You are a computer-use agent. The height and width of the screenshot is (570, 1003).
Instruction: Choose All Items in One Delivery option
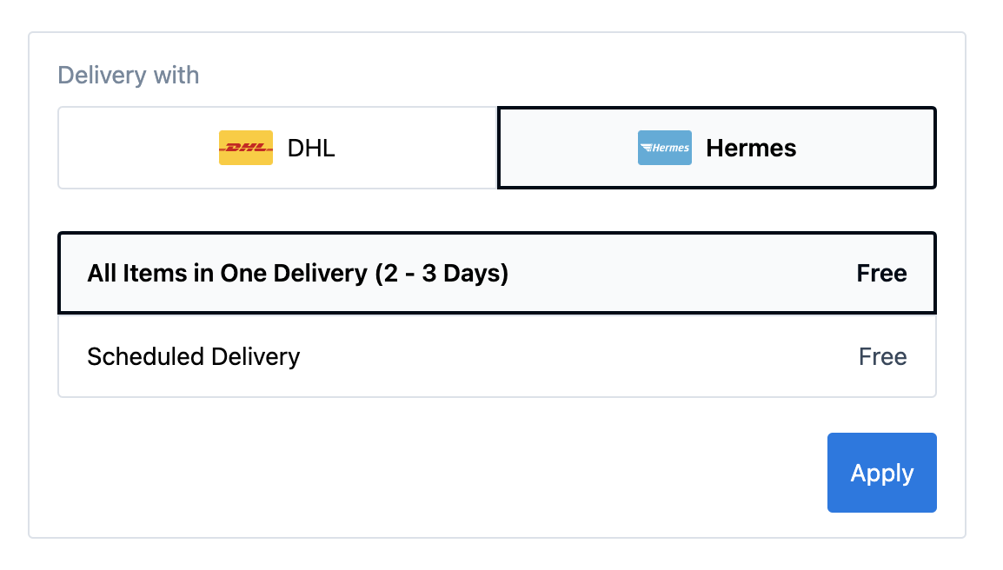coord(497,274)
